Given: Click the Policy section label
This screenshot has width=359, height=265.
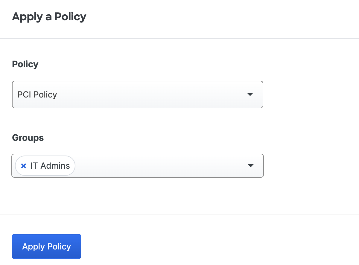Looking at the screenshot, I should [x=25, y=64].
